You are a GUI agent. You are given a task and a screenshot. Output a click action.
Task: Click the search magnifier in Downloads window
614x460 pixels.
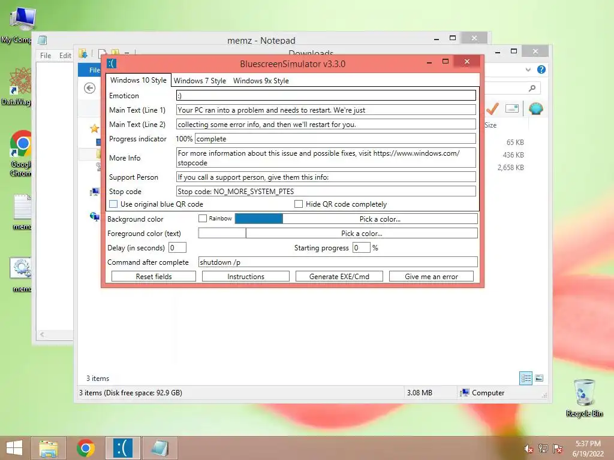coord(532,88)
